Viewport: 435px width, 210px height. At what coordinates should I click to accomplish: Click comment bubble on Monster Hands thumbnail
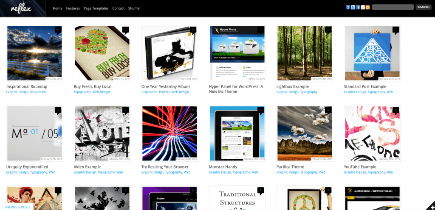[x=260, y=110]
